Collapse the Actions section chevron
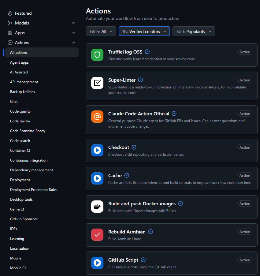The image size is (260, 276). pos(74,43)
